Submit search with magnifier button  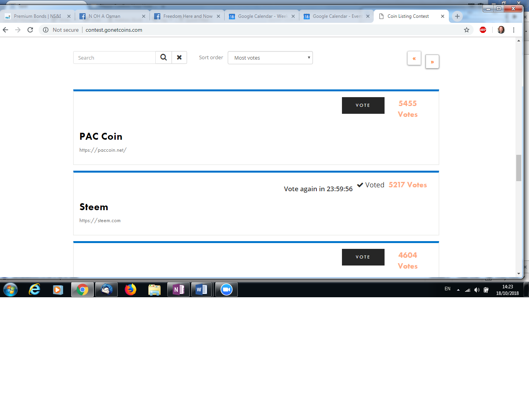164,57
